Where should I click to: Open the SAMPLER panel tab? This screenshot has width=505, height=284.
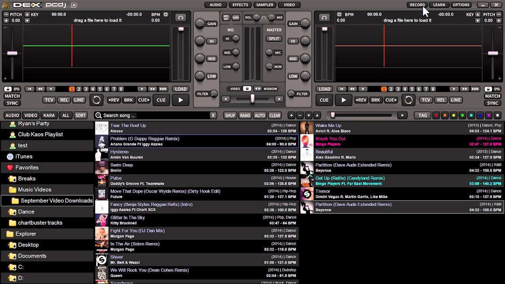pos(265,5)
